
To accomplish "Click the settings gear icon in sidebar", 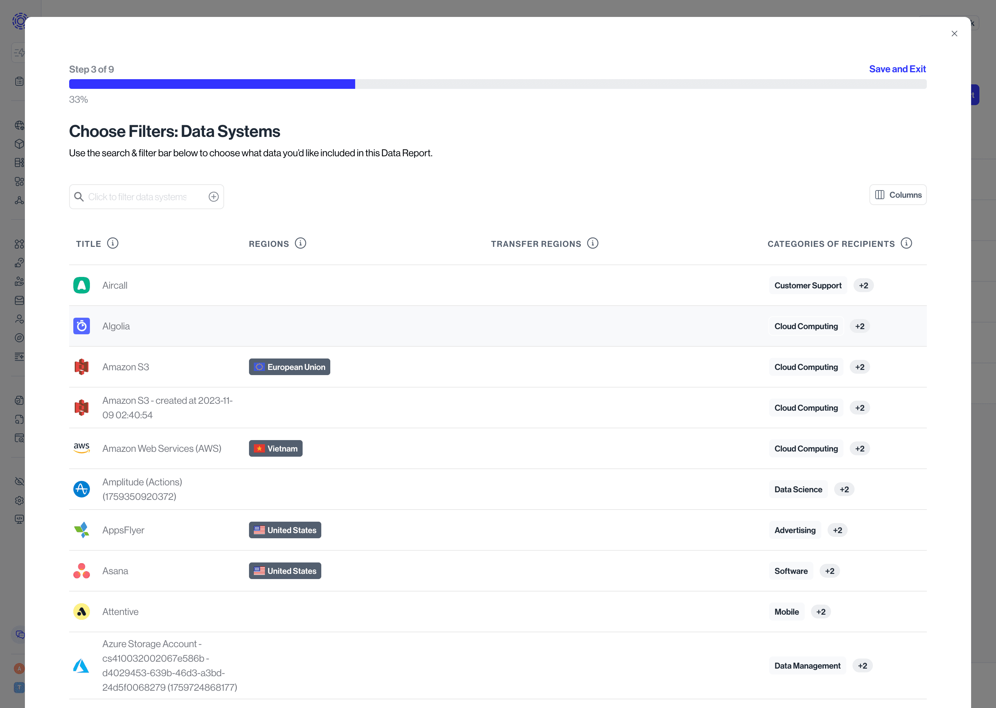I will click(x=19, y=500).
